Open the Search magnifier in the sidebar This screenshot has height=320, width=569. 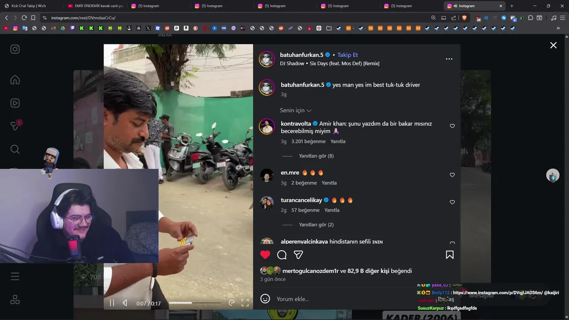tap(15, 149)
